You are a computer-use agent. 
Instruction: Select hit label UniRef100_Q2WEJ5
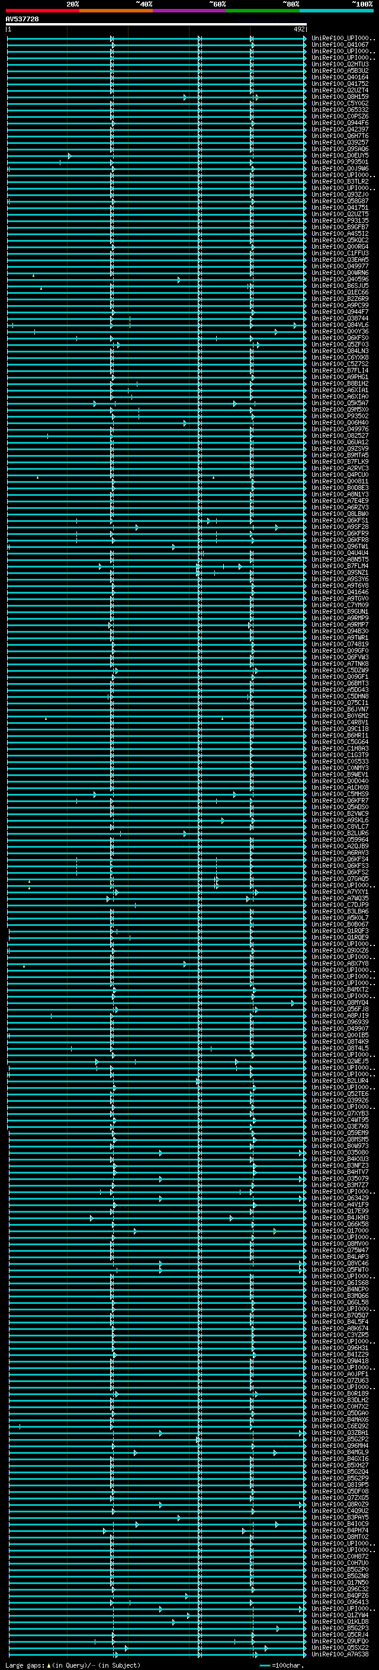[340, 1061]
